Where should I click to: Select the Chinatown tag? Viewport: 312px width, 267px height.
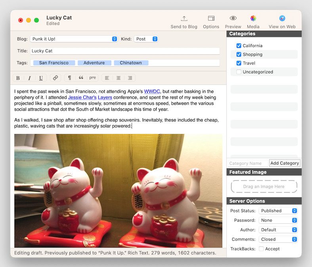click(x=131, y=63)
